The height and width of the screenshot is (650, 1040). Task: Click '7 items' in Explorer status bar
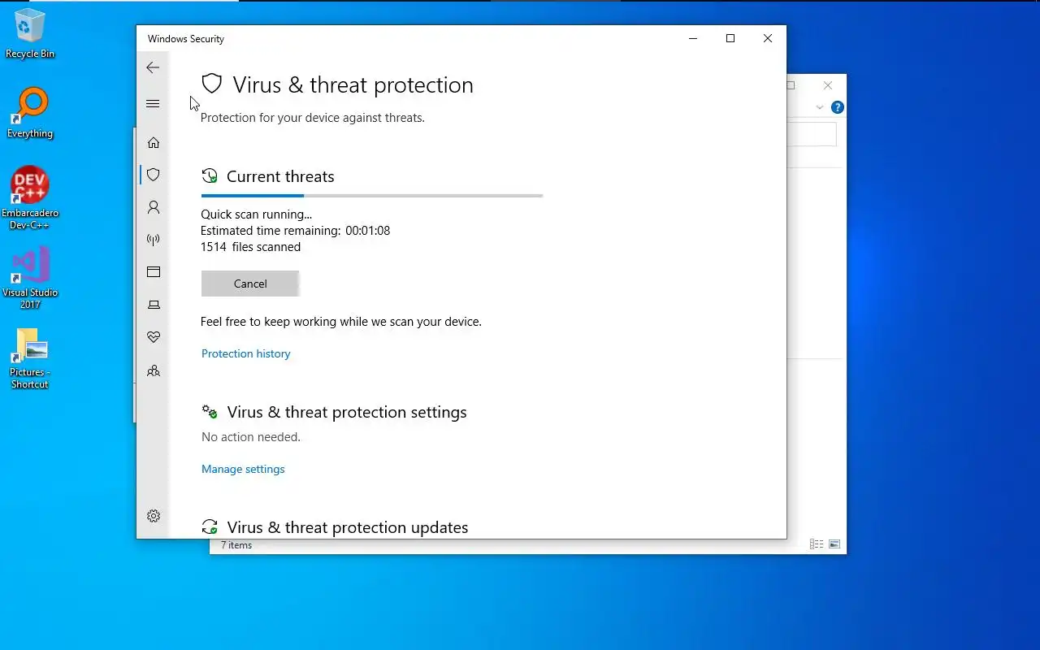pyautogui.click(x=236, y=545)
